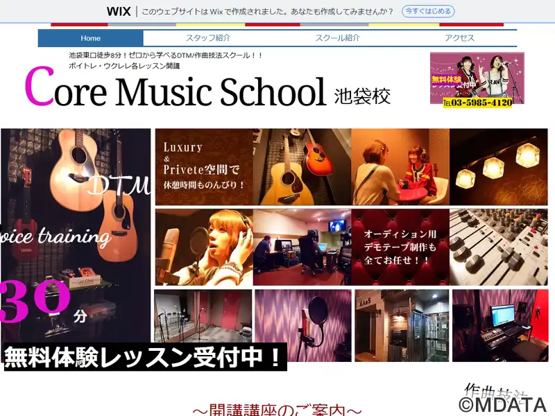This screenshot has height=416, width=555.
Task: Click the purple wall microphone photo
Action: coord(303,325)
